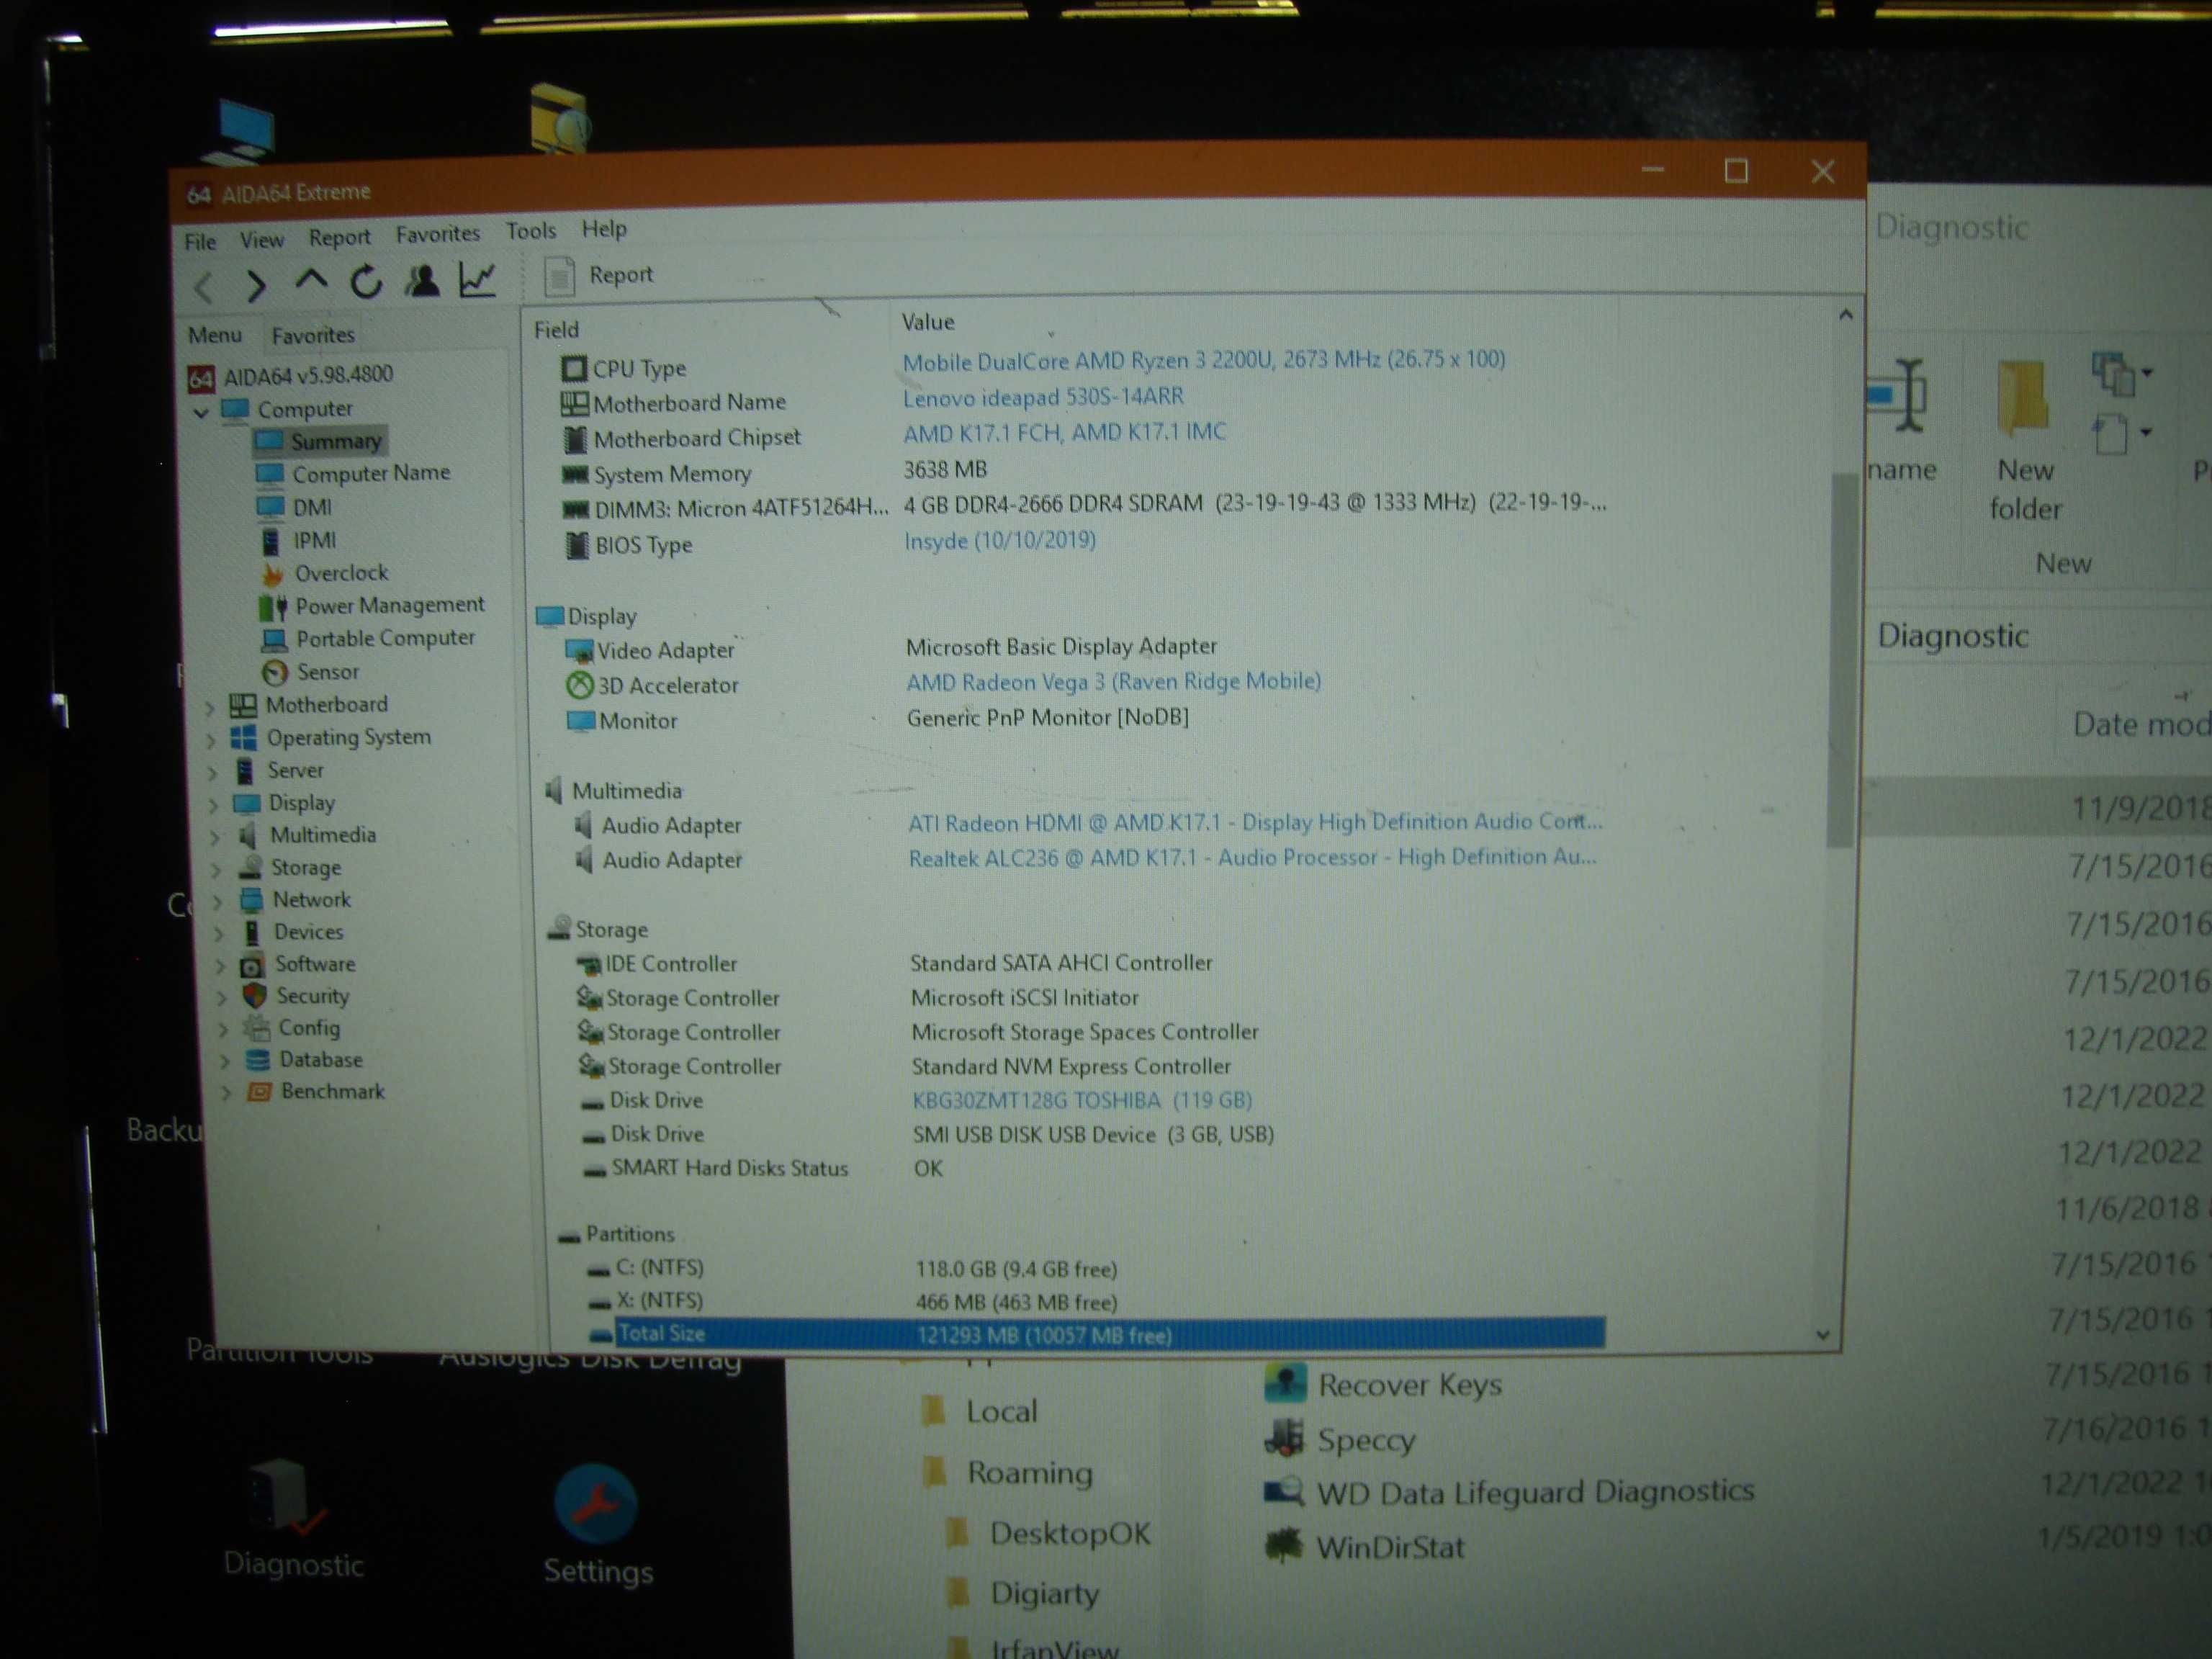The height and width of the screenshot is (1659, 2212).
Task: Open Recover Keys in background menu
Action: [x=1384, y=1384]
